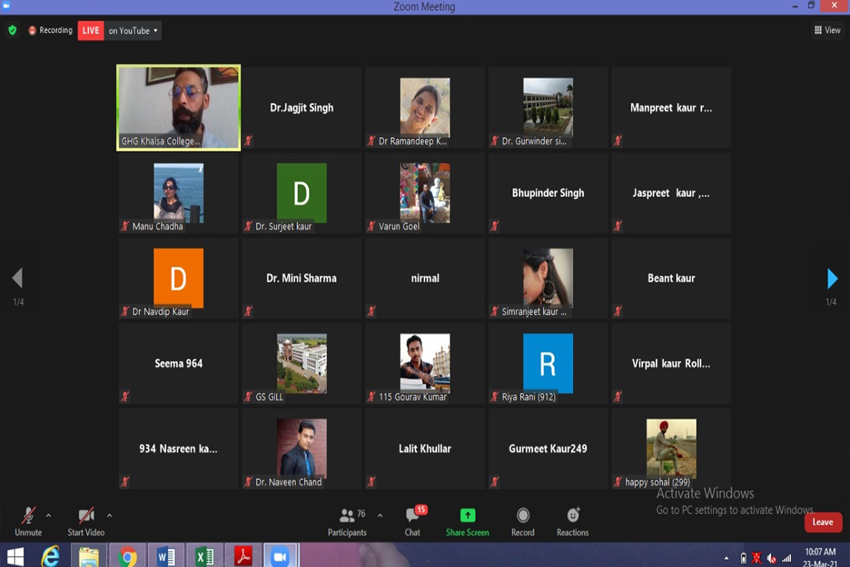Click the green Share Screen icon
Image resolution: width=850 pixels, height=567 pixels.
pos(467,515)
